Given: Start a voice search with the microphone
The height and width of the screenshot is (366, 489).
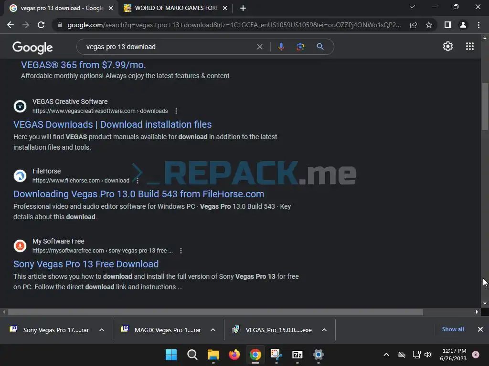Looking at the screenshot, I should pyautogui.click(x=281, y=47).
